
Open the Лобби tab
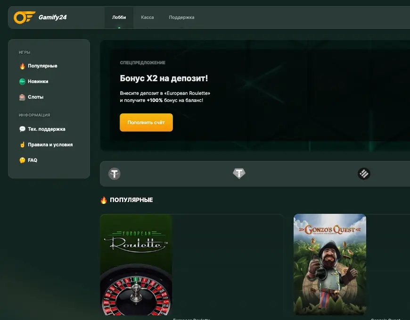click(x=119, y=17)
